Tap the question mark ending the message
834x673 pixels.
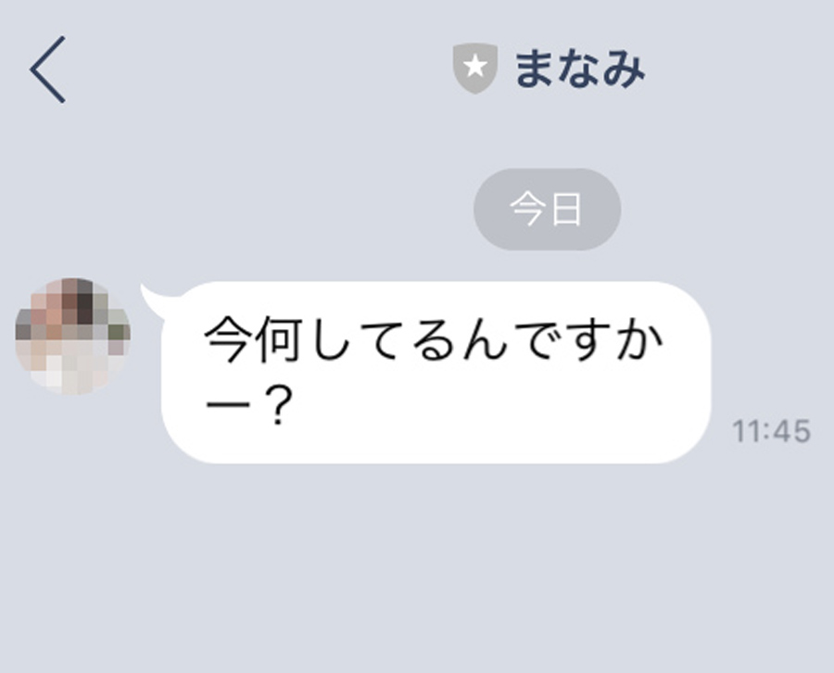coord(276,406)
